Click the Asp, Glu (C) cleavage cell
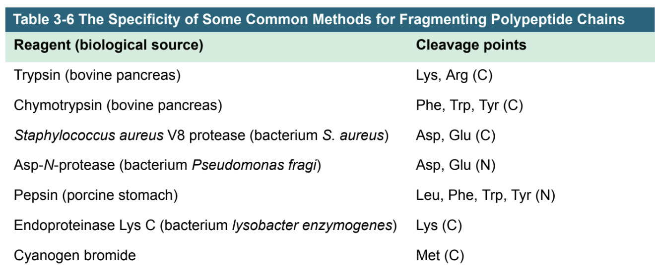The width and height of the screenshot is (655, 280). click(456, 136)
